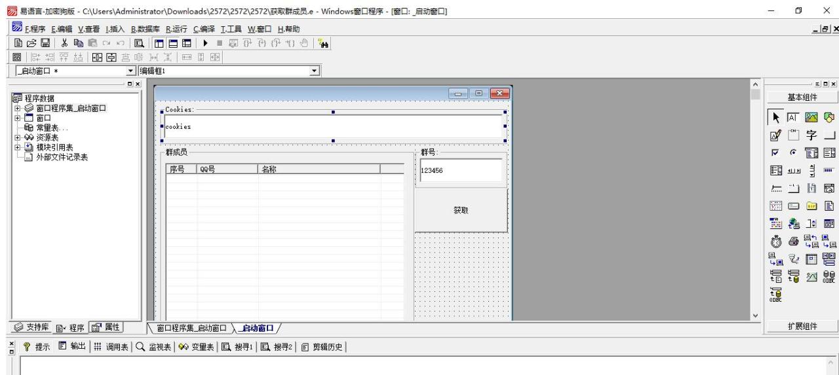Select the edit box component
The image size is (839, 375).
(x=794, y=118)
